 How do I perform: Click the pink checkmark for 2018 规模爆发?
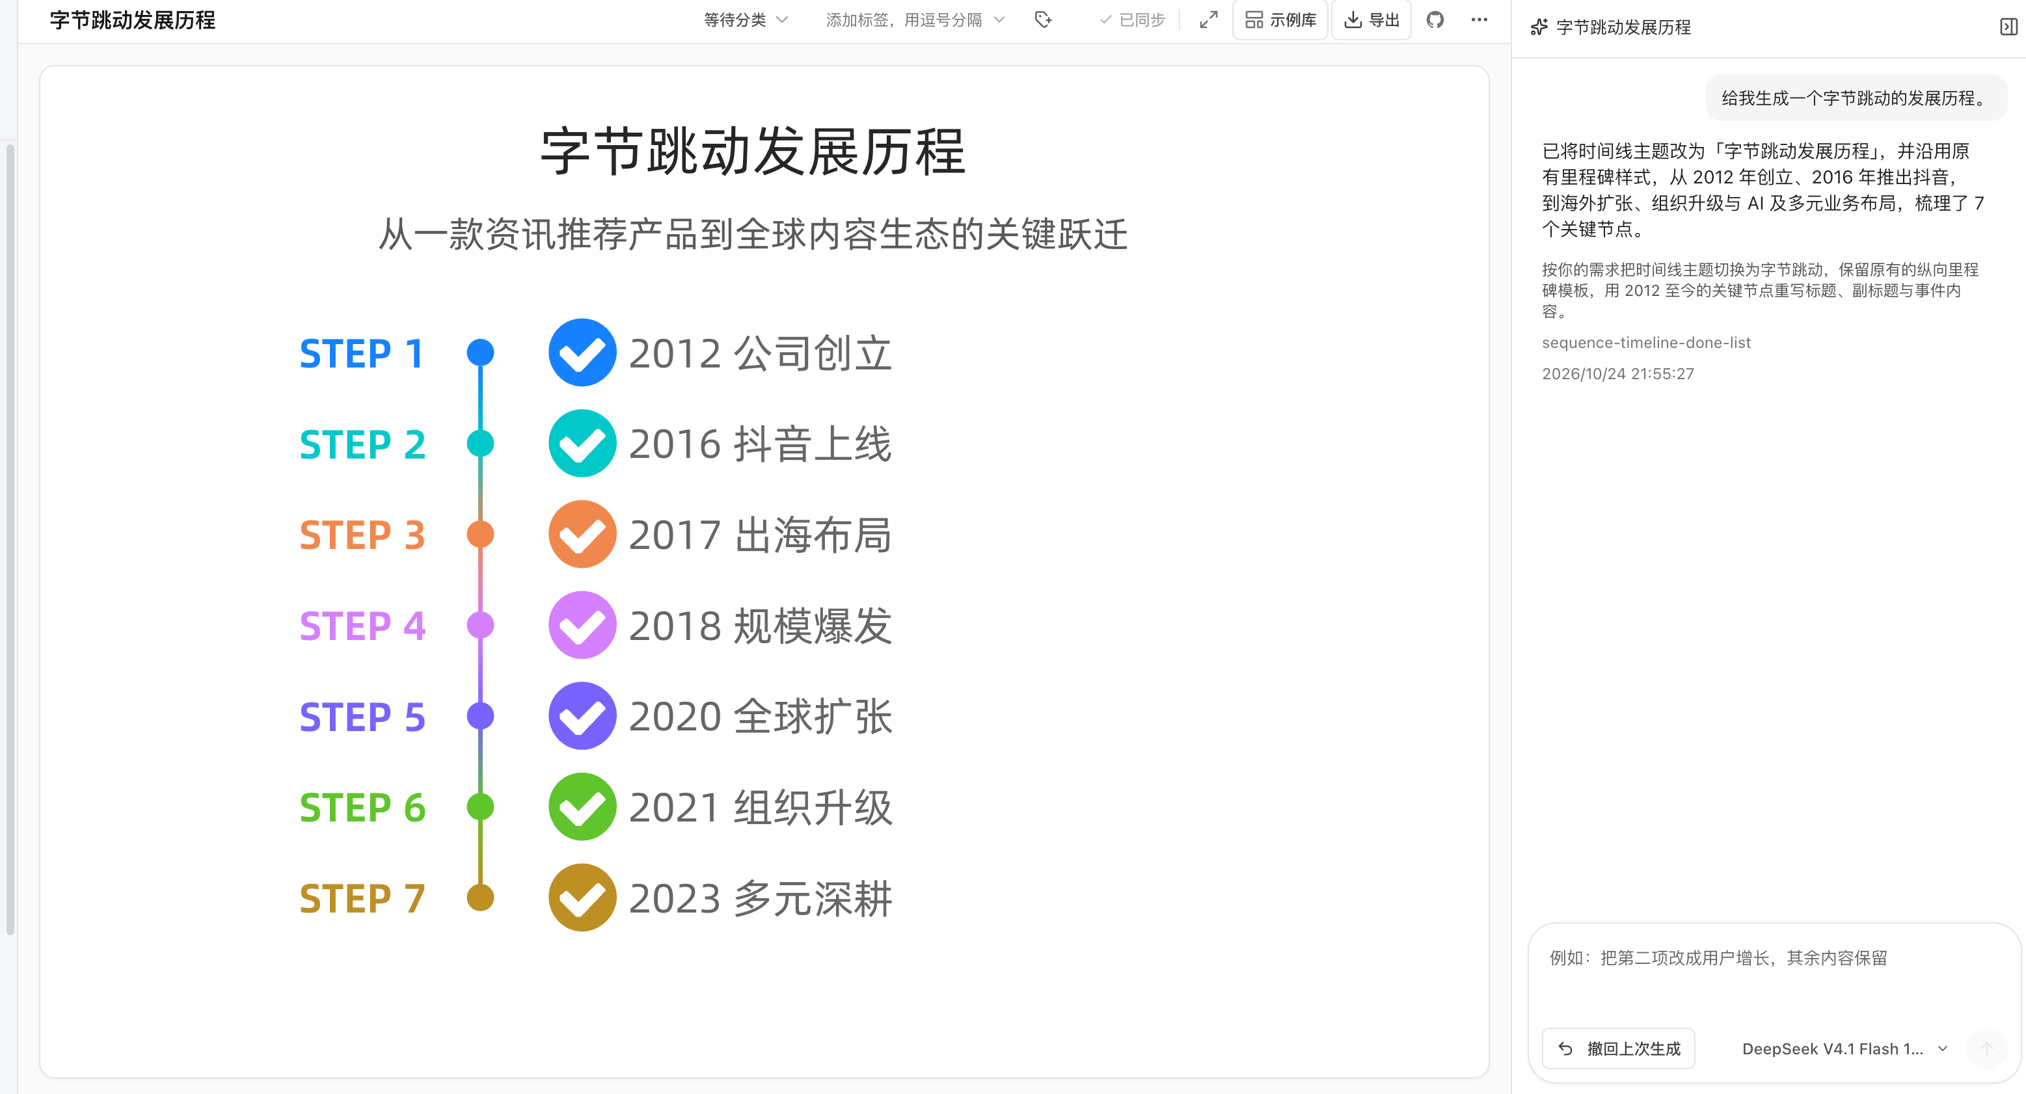(x=582, y=625)
